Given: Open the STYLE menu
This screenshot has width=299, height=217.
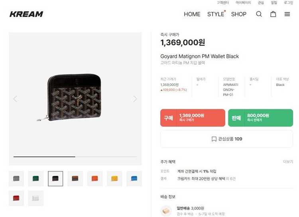Looking at the screenshot, I should (x=216, y=14).
